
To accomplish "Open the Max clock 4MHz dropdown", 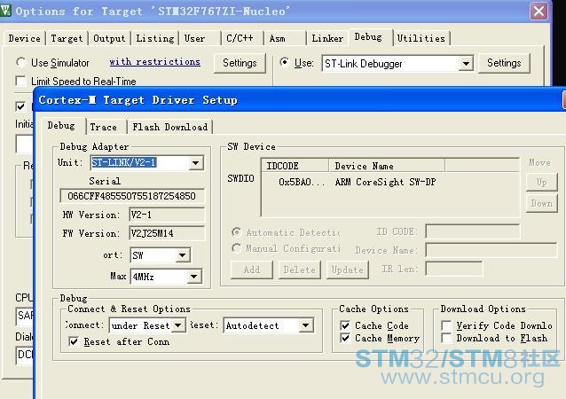I will coord(194,277).
